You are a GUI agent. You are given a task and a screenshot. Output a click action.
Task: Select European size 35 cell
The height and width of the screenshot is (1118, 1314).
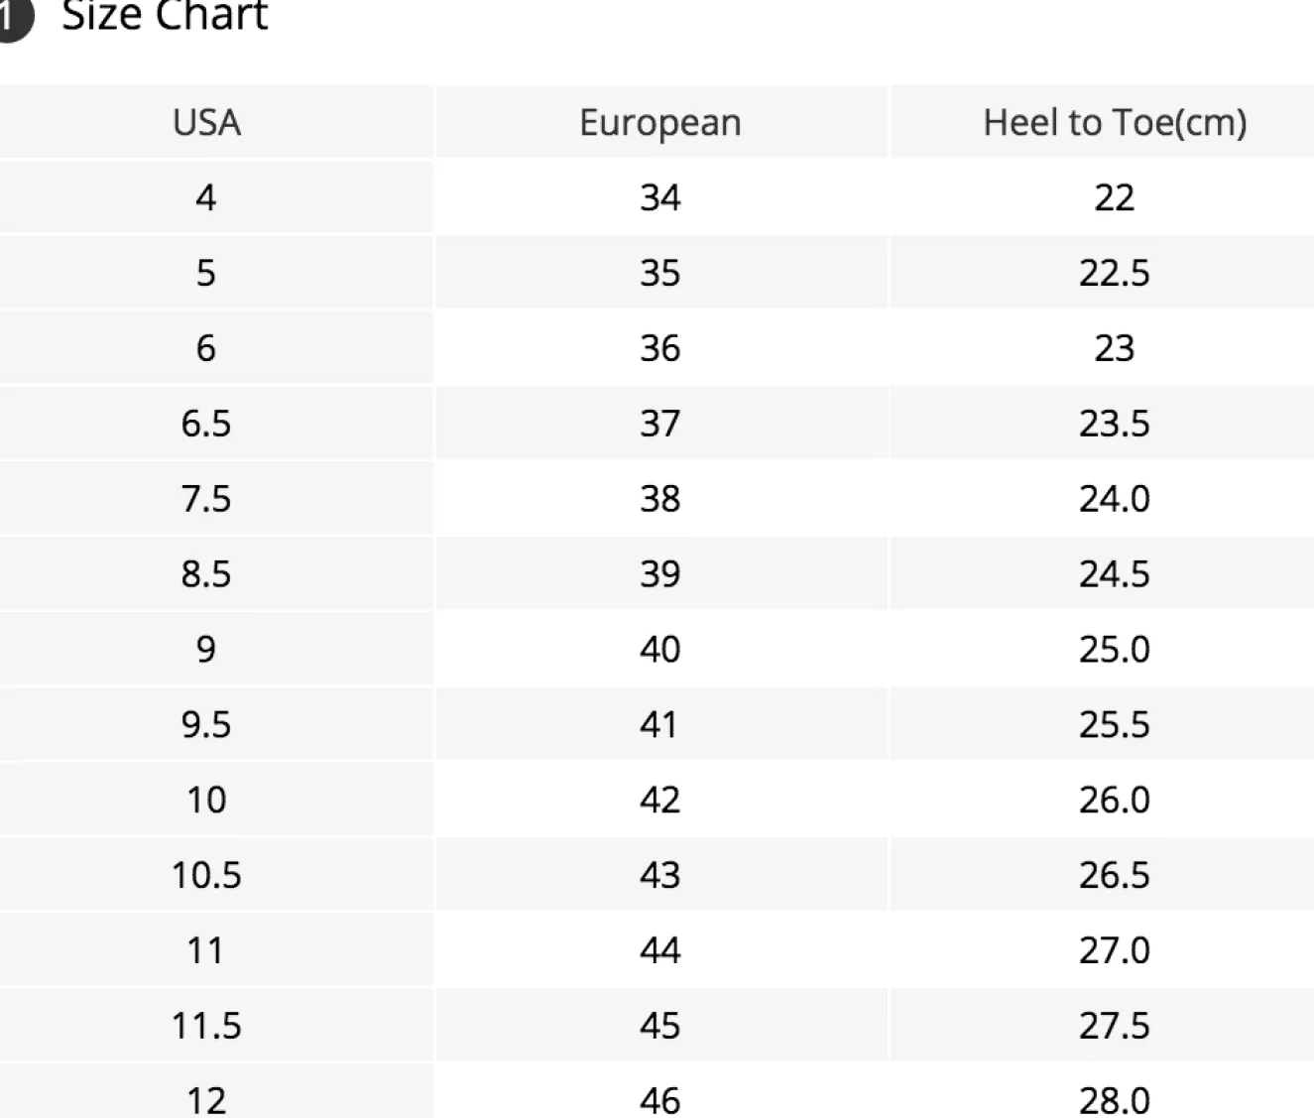coord(659,273)
